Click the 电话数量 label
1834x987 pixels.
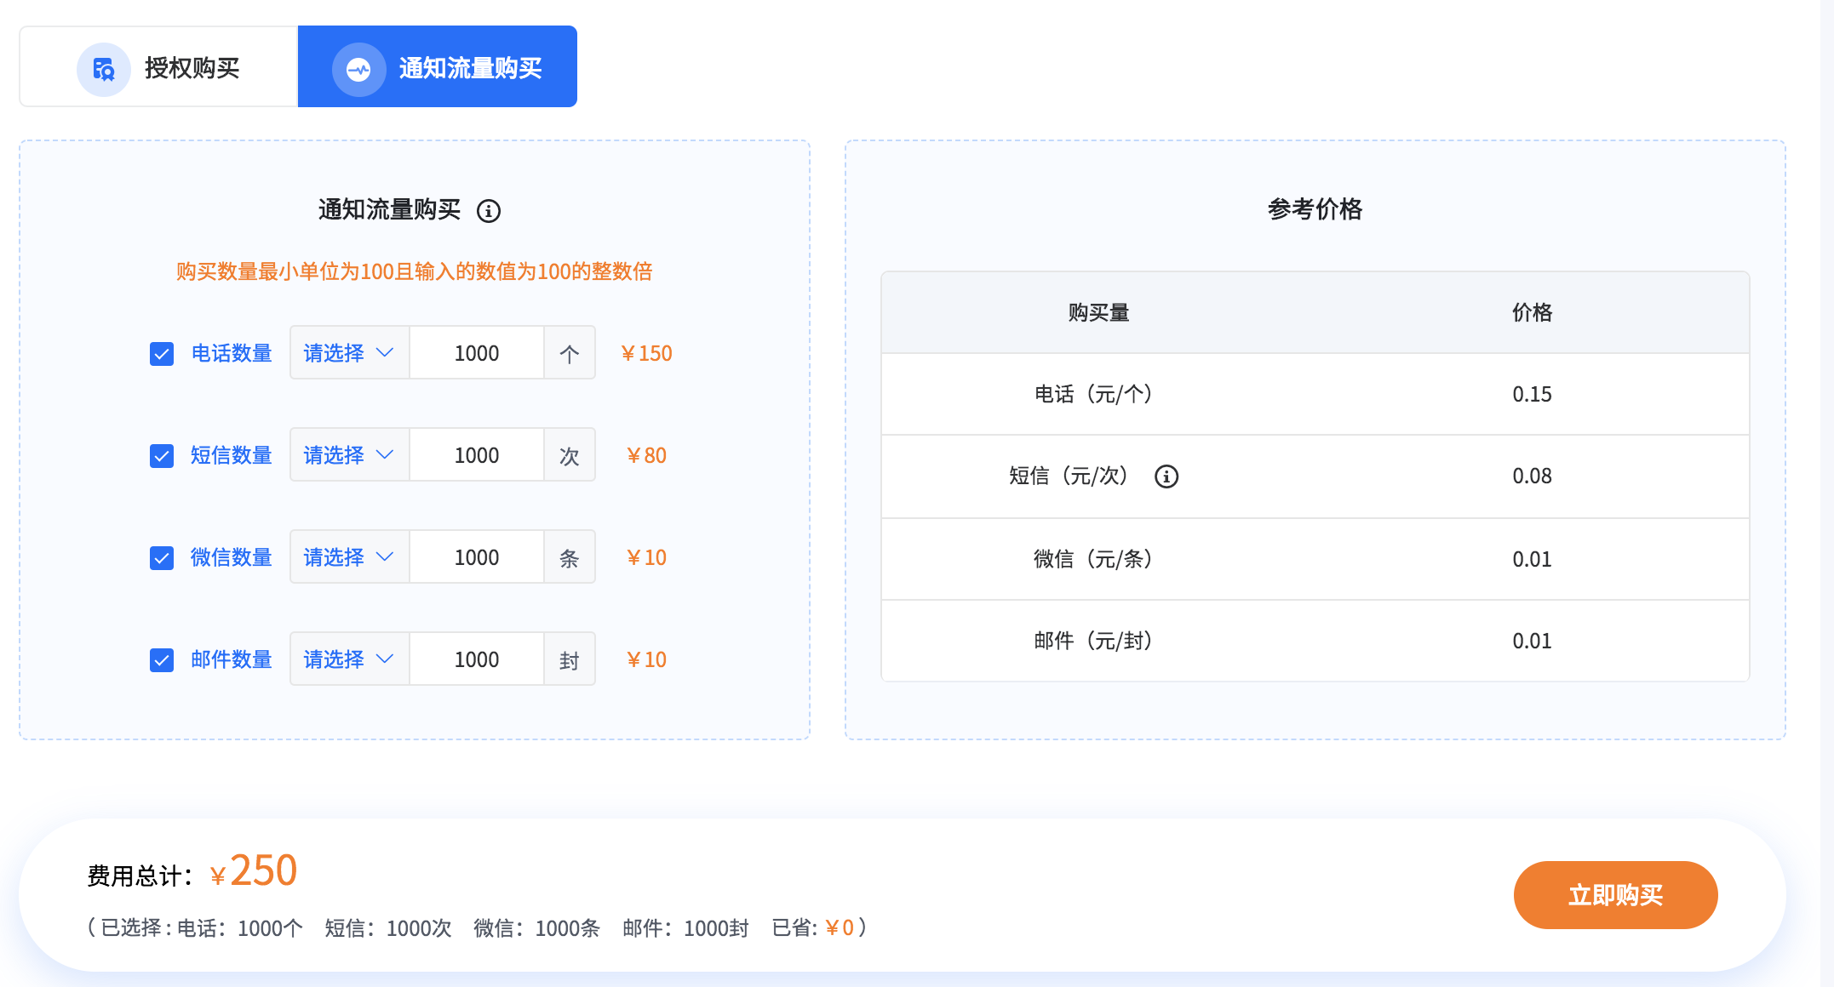pos(232,353)
